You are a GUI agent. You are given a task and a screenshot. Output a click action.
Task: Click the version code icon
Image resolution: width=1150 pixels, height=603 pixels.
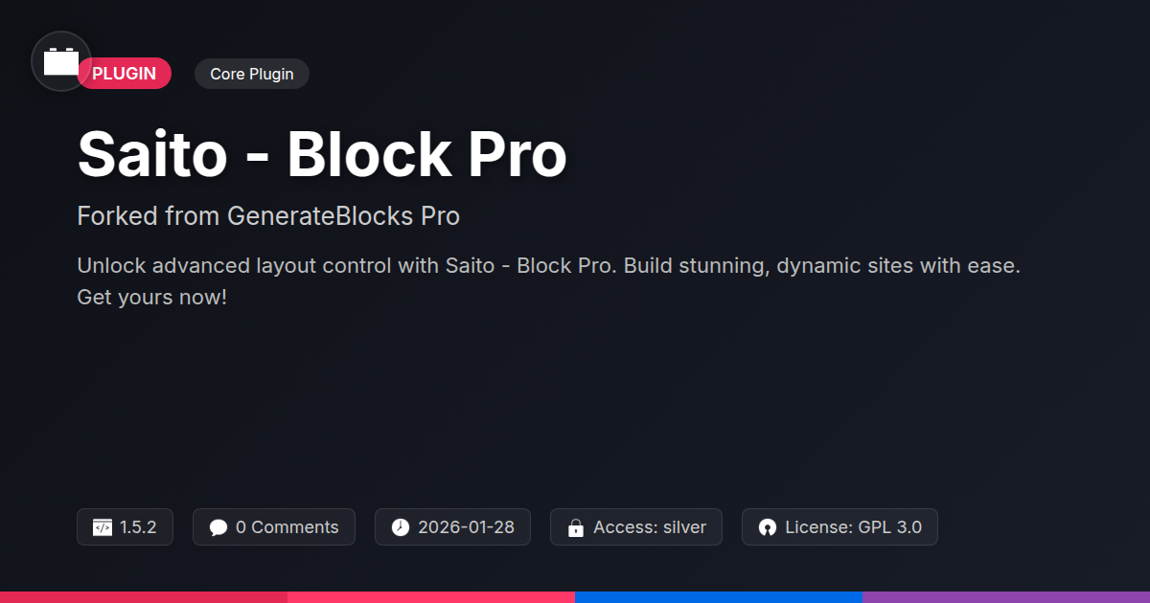point(102,527)
